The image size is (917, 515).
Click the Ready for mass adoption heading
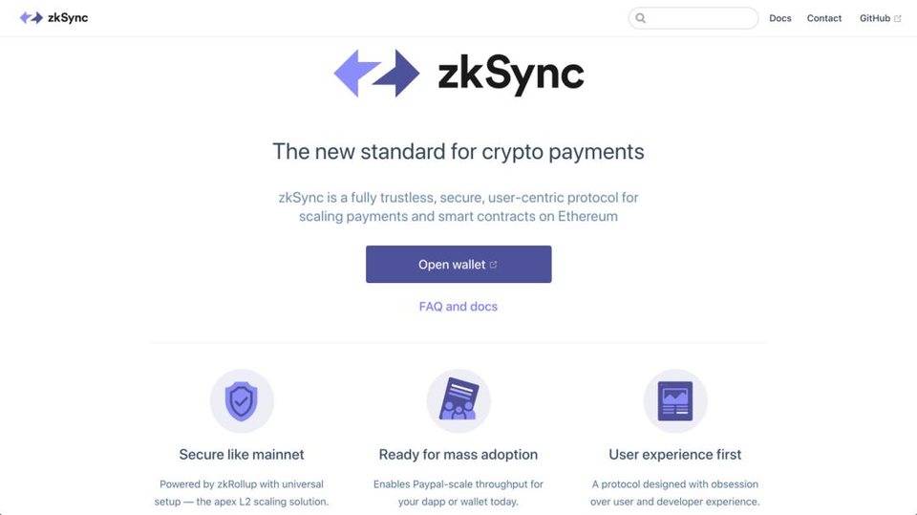click(458, 454)
